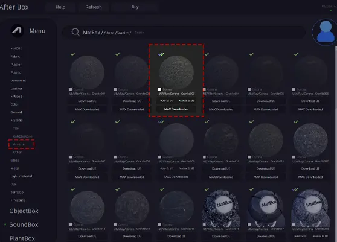Image resolution: width=337 pixels, height=242 pixels.
Task: Tick the Corona checkbox for Granite002
Action: click(x=115, y=89)
